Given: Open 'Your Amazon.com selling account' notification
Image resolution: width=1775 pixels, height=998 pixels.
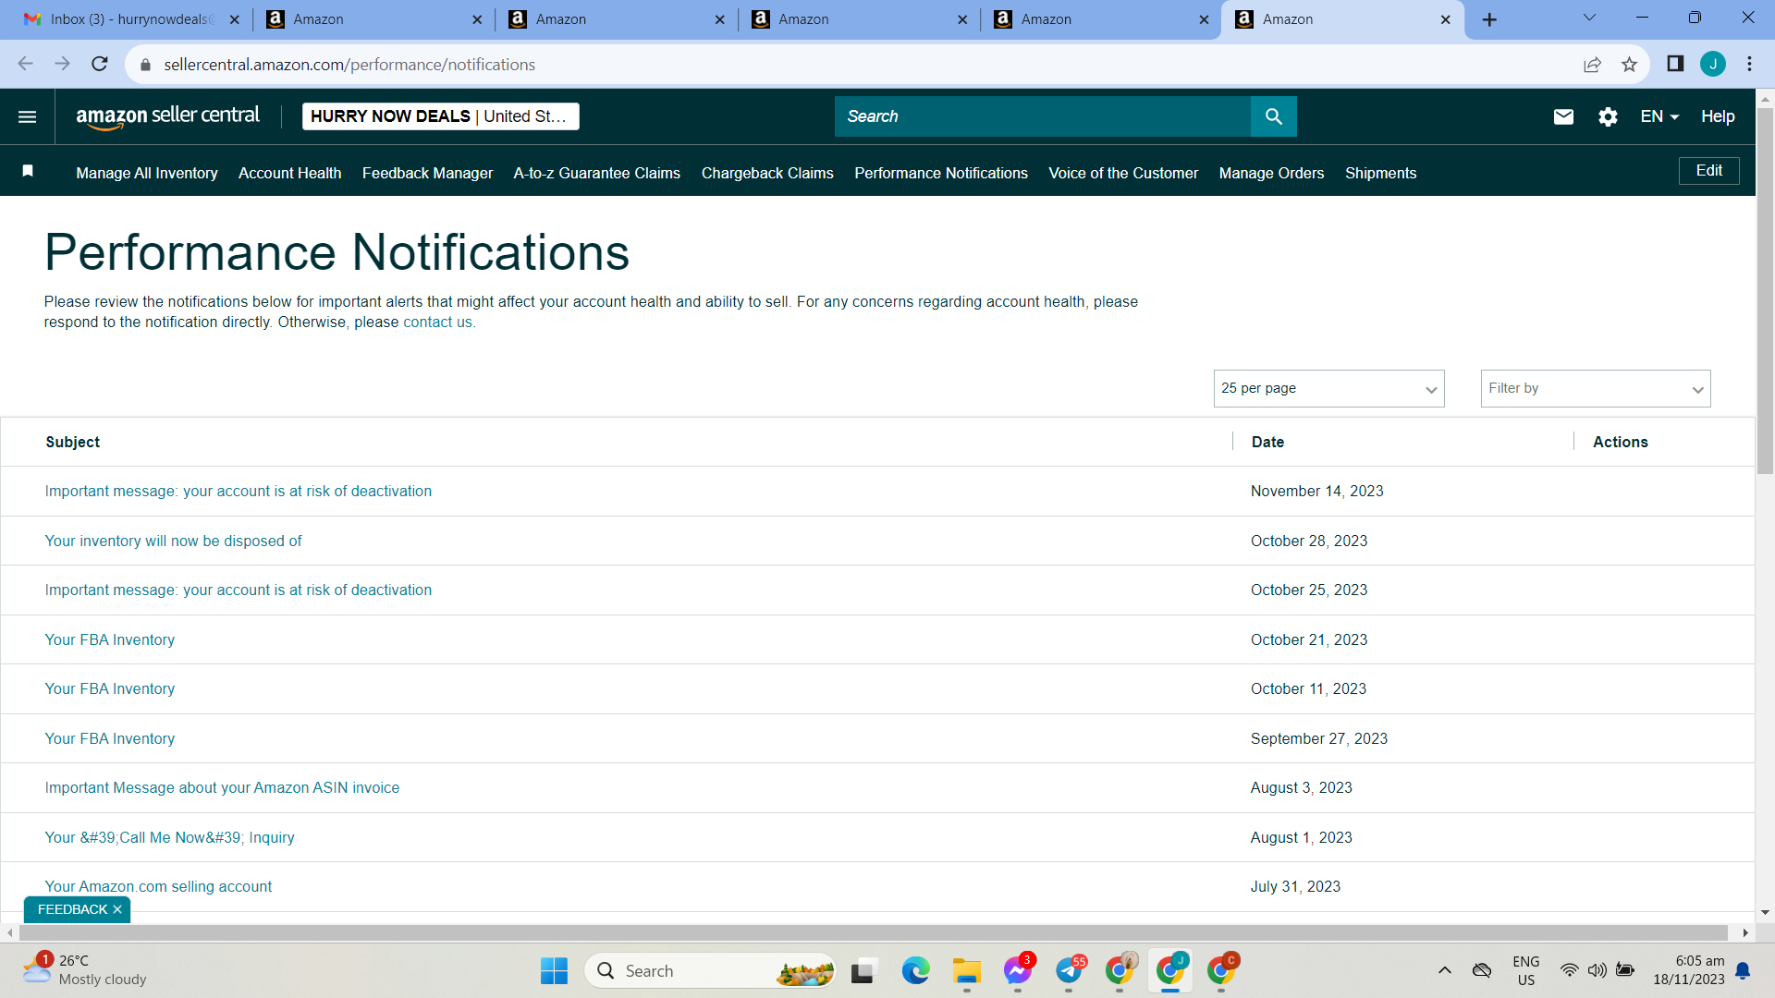Looking at the screenshot, I should click(x=158, y=886).
